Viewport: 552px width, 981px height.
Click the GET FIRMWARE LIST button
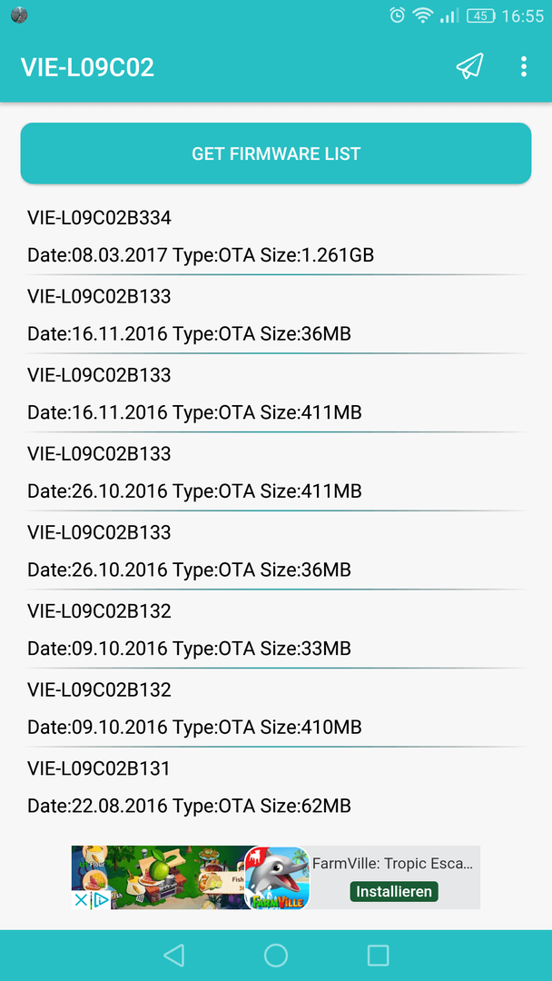(x=276, y=154)
